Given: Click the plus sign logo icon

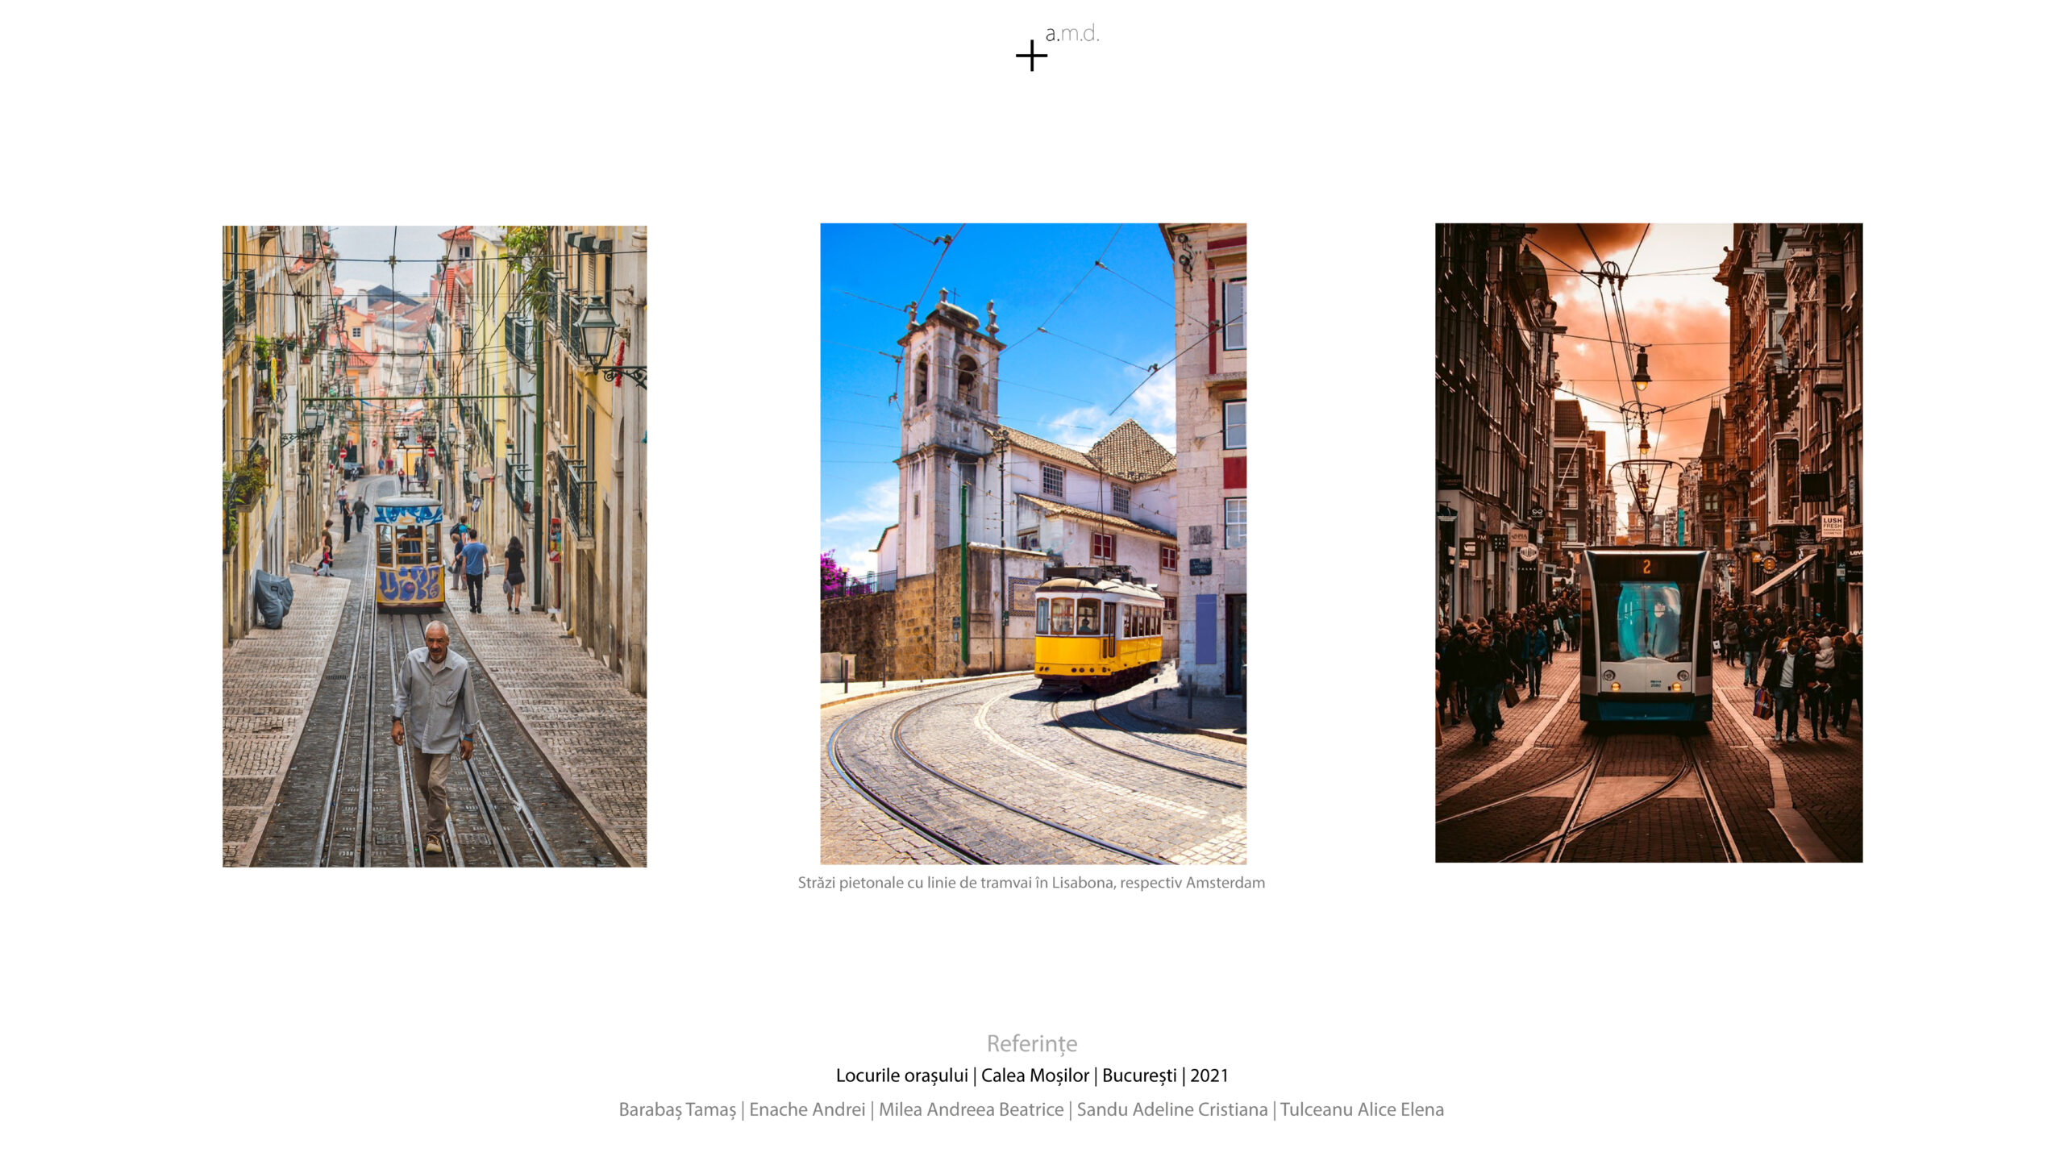Looking at the screenshot, I should coord(1031,56).
